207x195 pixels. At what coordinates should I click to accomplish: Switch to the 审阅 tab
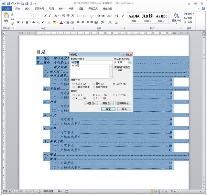pyautogui.click(x=71, y=9)
